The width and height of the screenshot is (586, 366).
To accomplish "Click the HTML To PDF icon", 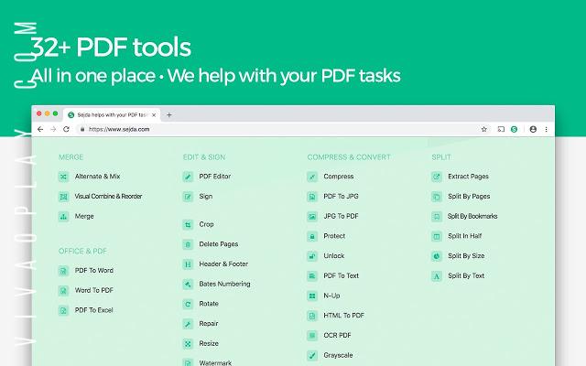I will 312,316.
